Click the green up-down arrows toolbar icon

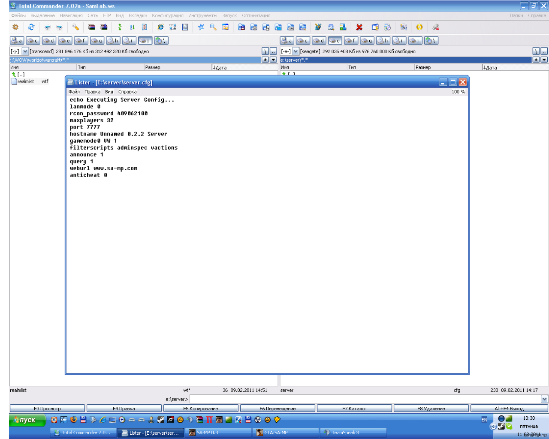point(120,27)
